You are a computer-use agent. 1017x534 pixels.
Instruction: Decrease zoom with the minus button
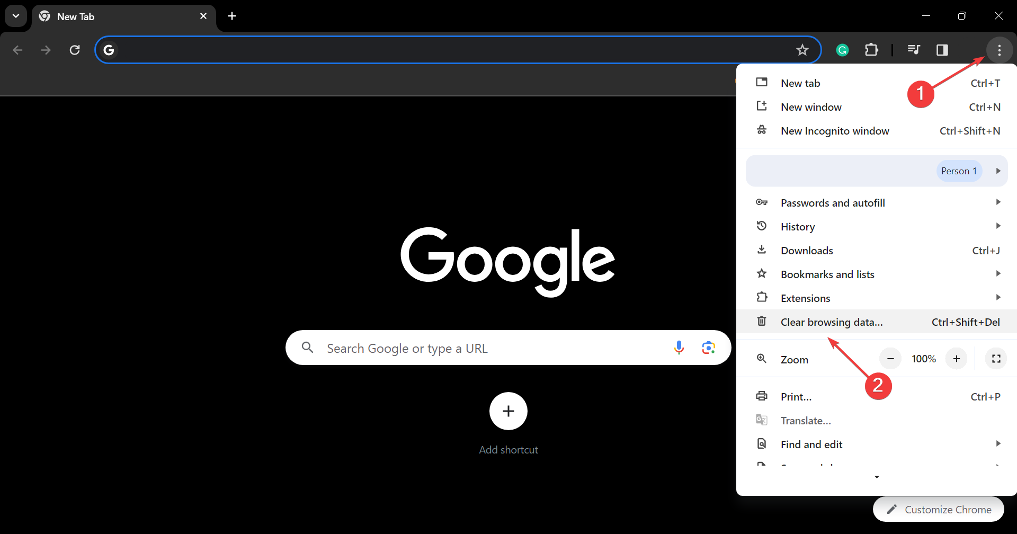(x=890, y=359)
